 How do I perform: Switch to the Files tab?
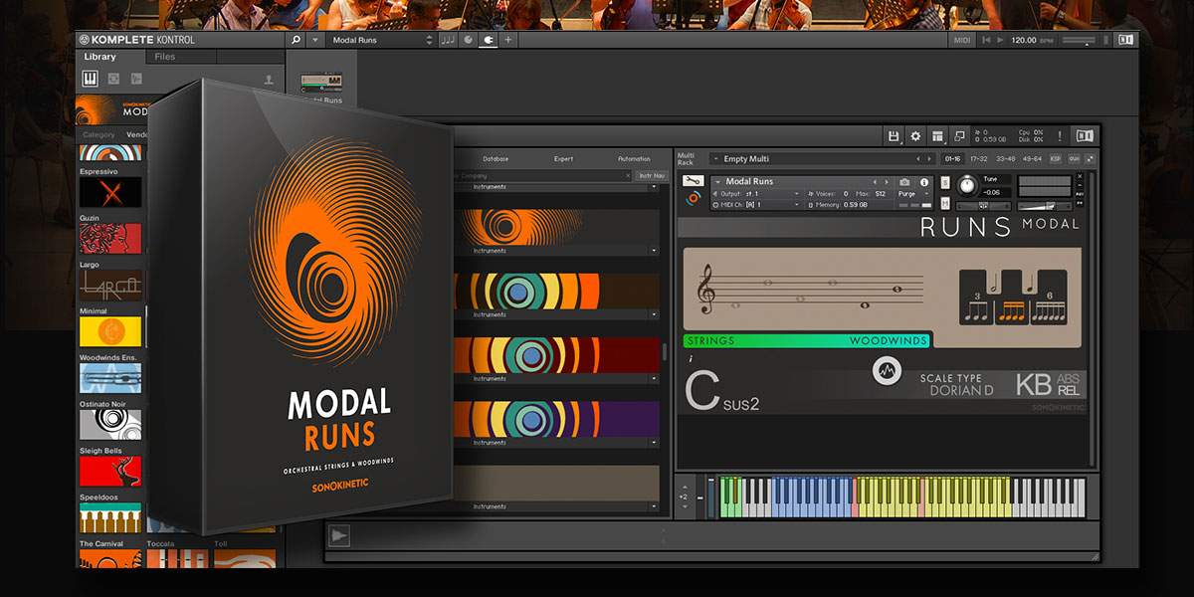pyautogui.click(x=165, y=57)
